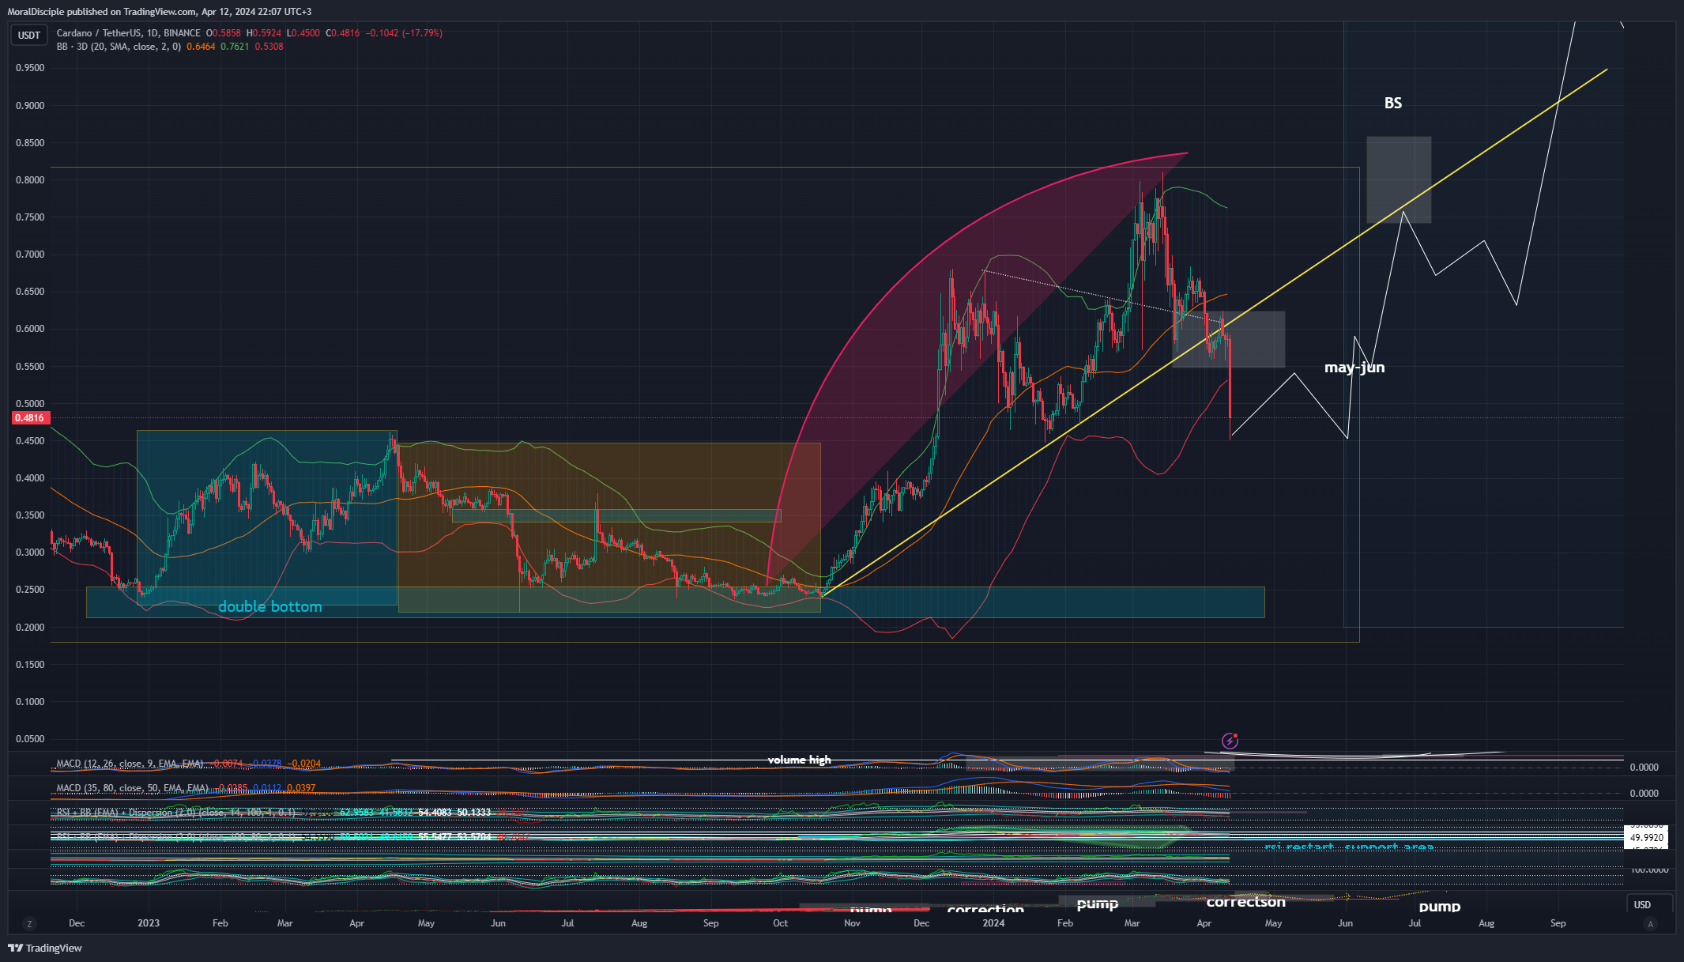
Task: Click the 'may-jun' annotation text
Action: point(1354,368)
